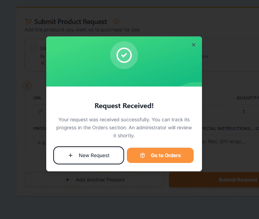The height and width of the screenshot is (219, 259).
Task: Click the Submit Product Request page title
Action: pos(71,22)
